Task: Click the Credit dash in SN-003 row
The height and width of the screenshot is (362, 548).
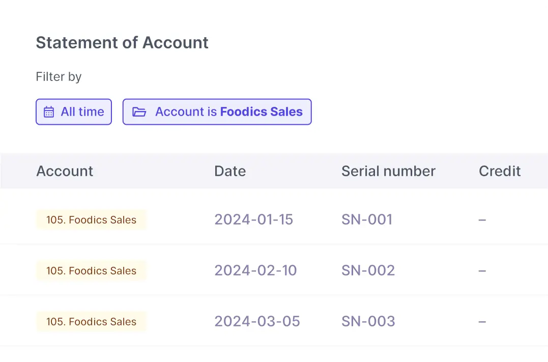Action: [x=482, y=322]
